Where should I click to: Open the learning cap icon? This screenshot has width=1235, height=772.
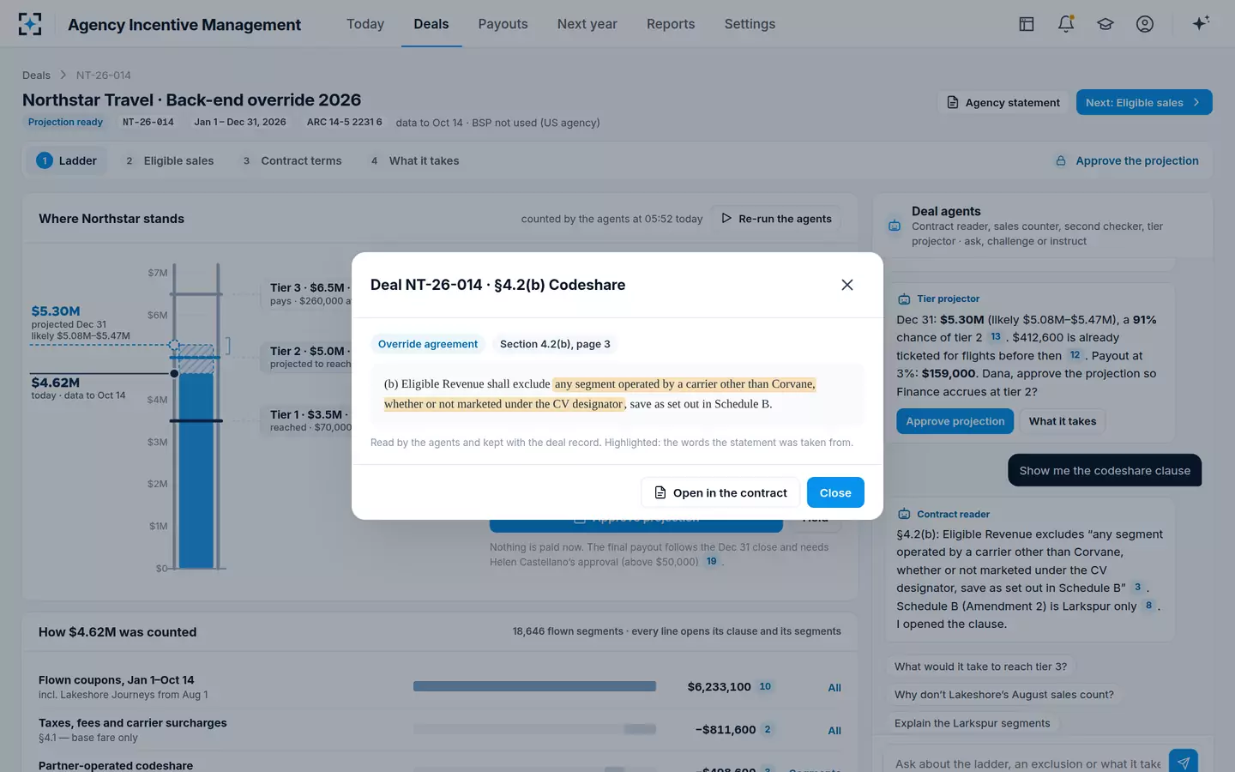[1105, 24]
